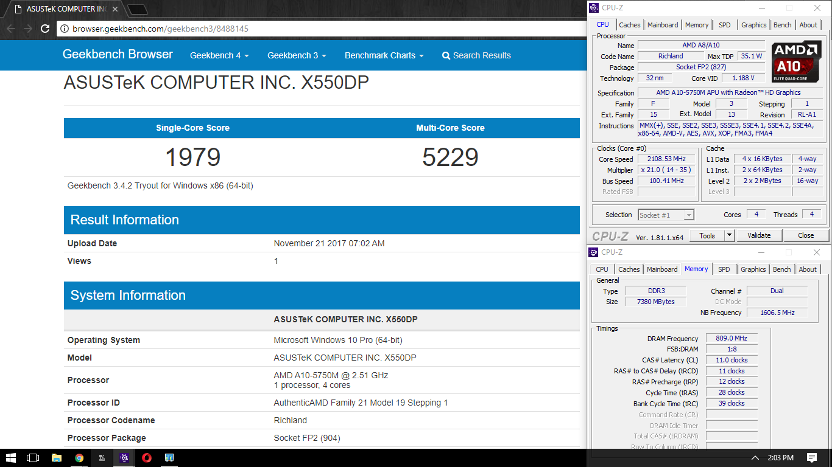
Task: Open the Tools dropdown arrow in CPU-Z
Action: point(730,235)
